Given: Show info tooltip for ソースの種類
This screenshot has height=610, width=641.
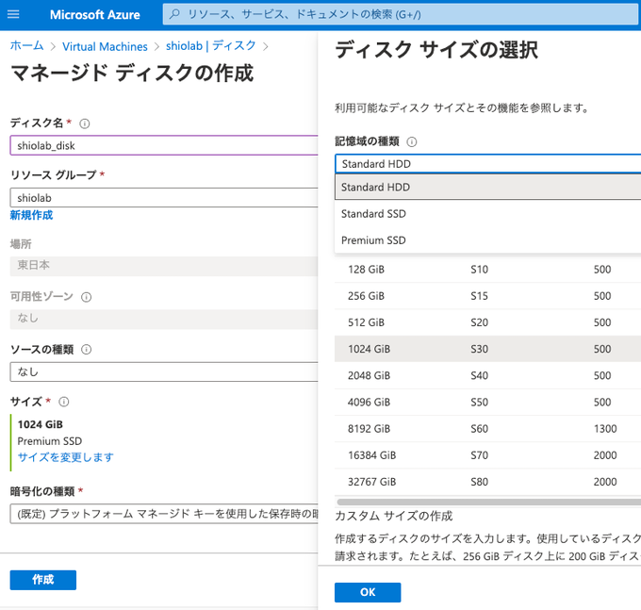Looking at the screenshot, I should pos(87,350).
